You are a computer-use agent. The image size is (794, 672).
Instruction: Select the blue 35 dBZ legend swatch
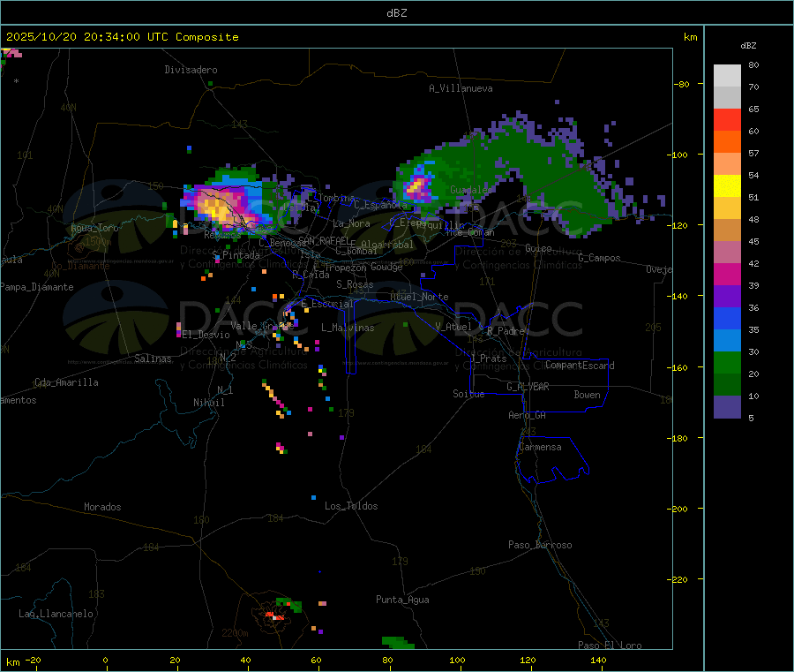[x=727, y=318]
